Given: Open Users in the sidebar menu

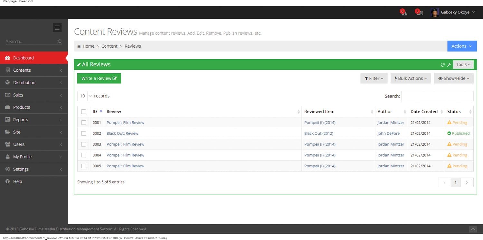Looking at the screenshot, I should coord(34,144).
